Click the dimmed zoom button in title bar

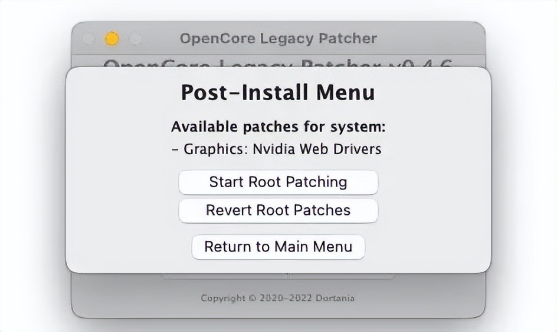136,39
